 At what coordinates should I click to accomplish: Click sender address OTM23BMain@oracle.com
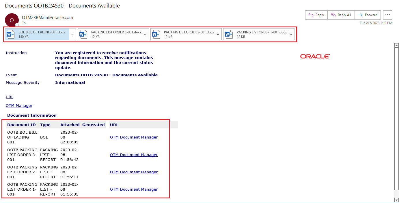tap(47, 18)
